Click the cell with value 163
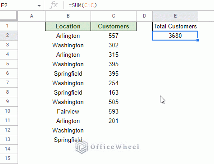The height and width of the screenshot is (164, 214). (114, 92)
